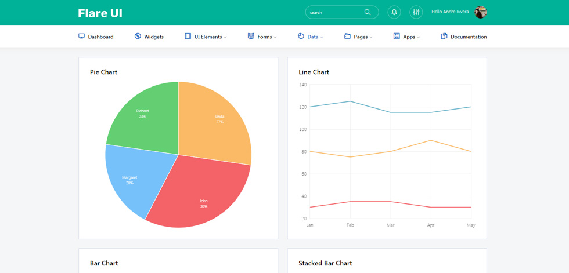This screenshot has height=273, width=569.
Task: Click the Bar Chart card title
Action: (104, 263)
